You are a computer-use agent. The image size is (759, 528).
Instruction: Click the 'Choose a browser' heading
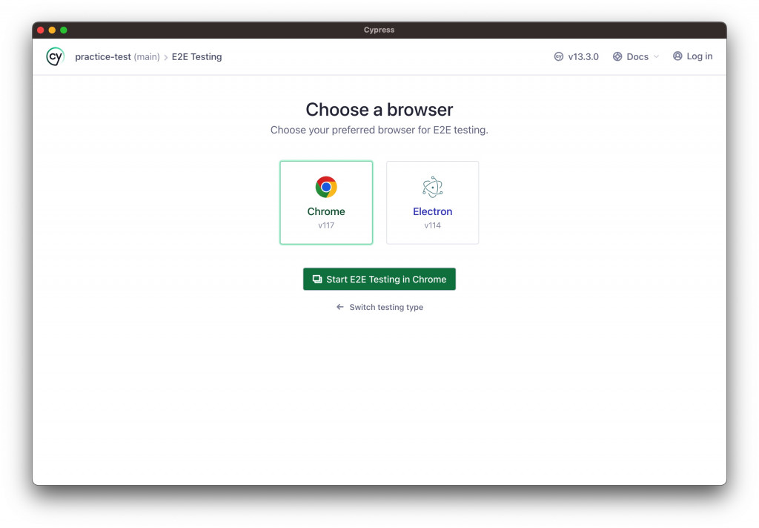pos(379,110)
